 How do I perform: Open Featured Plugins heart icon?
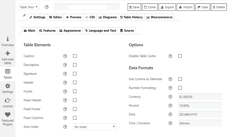pos(8,115)
